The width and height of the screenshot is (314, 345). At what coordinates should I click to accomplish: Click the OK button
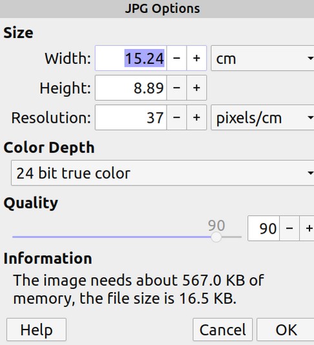[286, 329]
